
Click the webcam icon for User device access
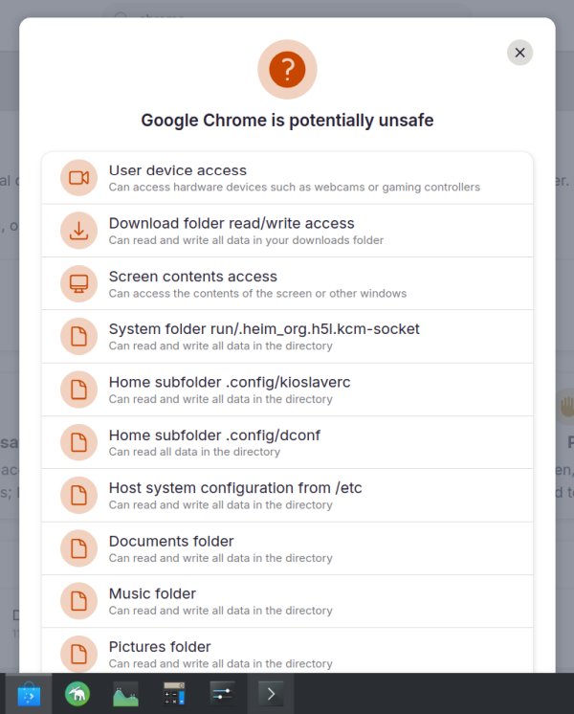tap(78, 178)
